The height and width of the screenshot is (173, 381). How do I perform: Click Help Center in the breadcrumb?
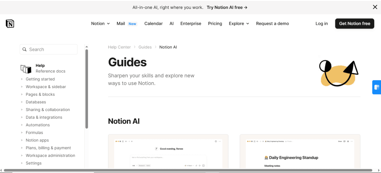(119, 47)
